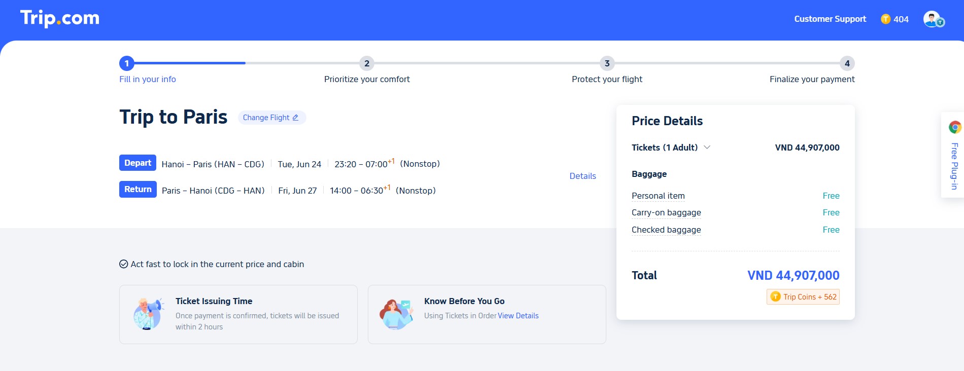
Task: Click the Trip Coins 404 coin icon
Action: [886, 19]
